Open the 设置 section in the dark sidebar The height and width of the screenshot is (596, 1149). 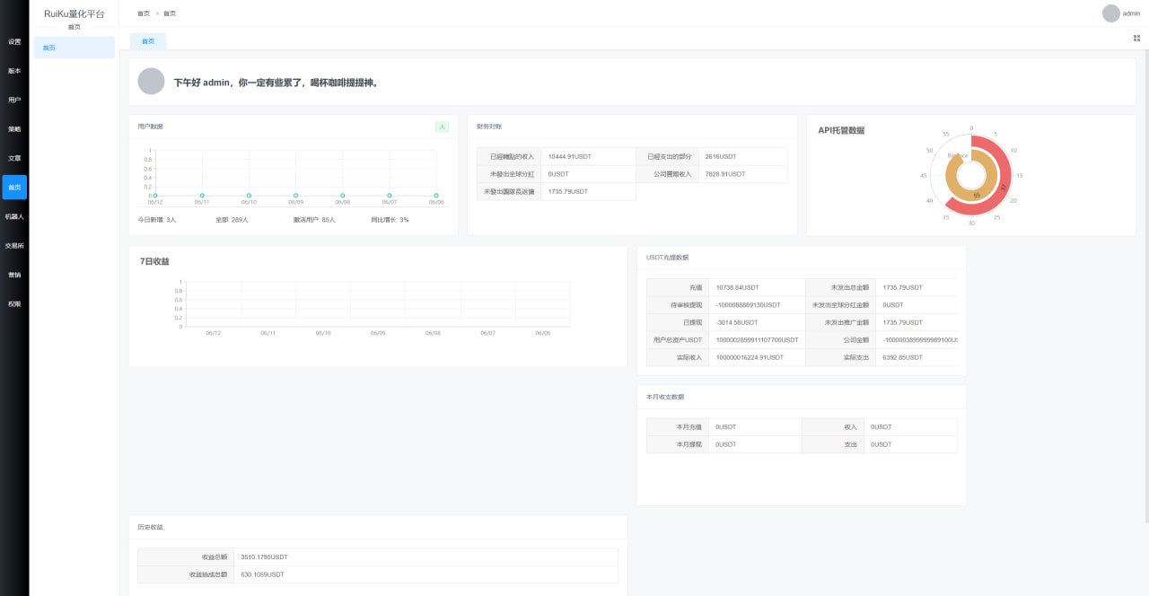point(14,42)
